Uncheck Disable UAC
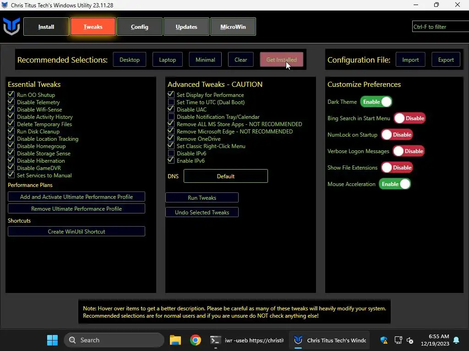The image size is (469, 351). (171, 109)
